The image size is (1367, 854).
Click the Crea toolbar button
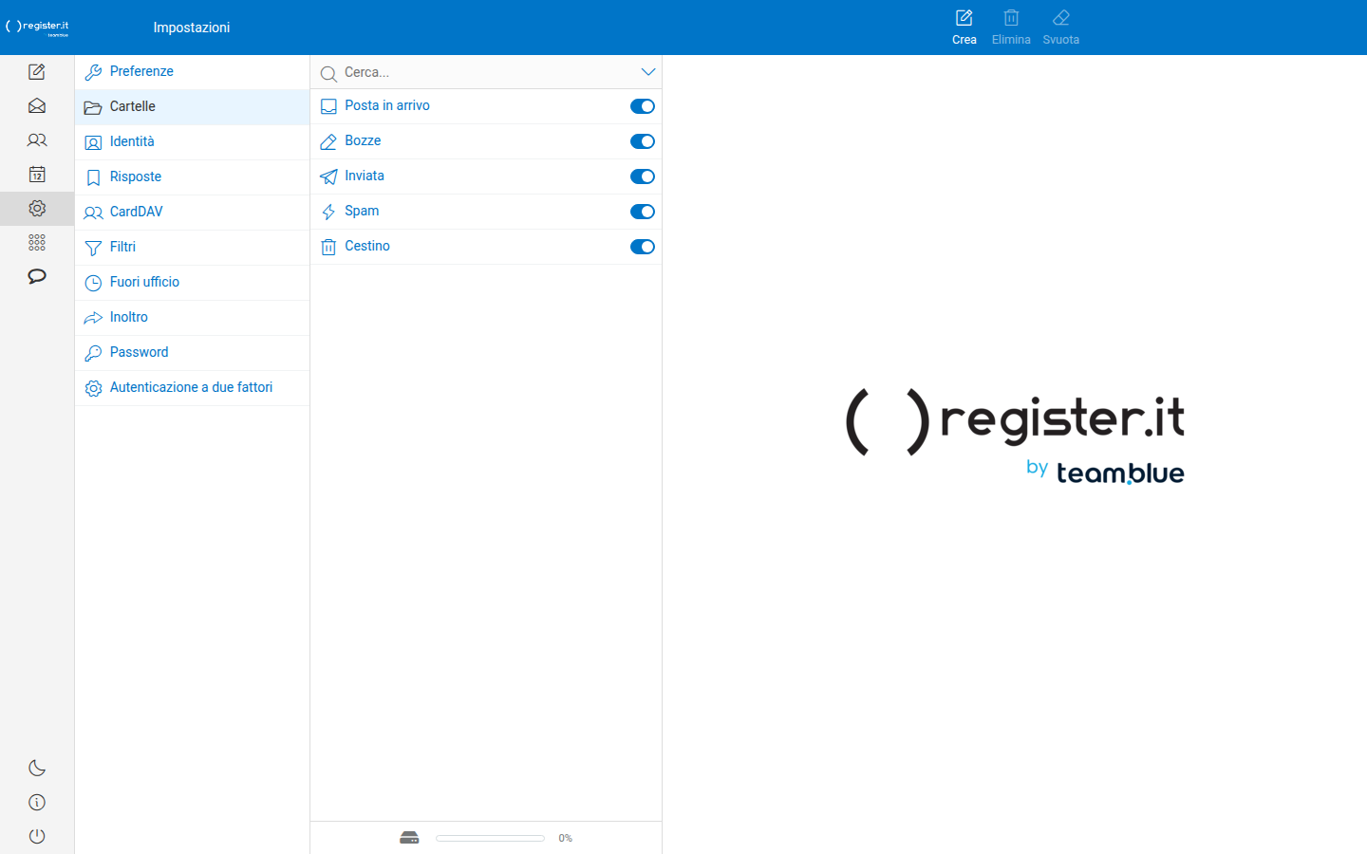click(x=964, y=28)
